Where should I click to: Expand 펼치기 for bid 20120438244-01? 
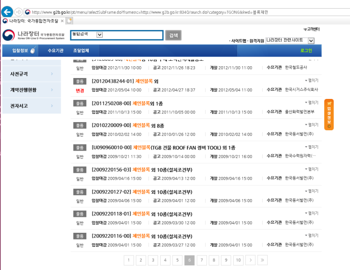[x=312, y=80]
